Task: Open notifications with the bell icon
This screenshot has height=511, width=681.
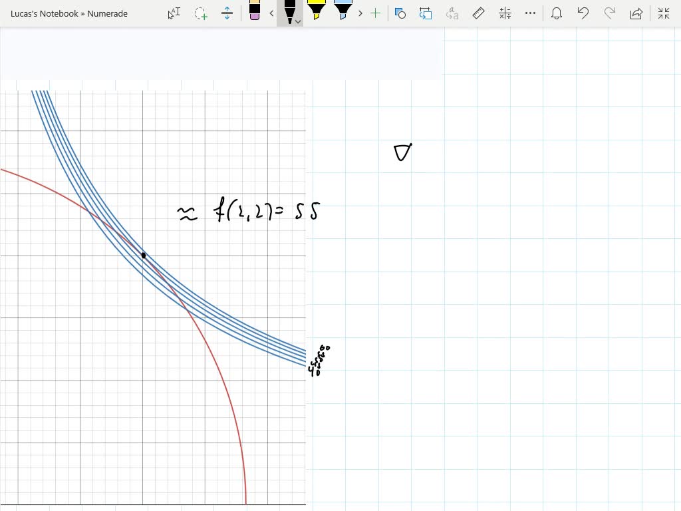Action: (557, 13)
